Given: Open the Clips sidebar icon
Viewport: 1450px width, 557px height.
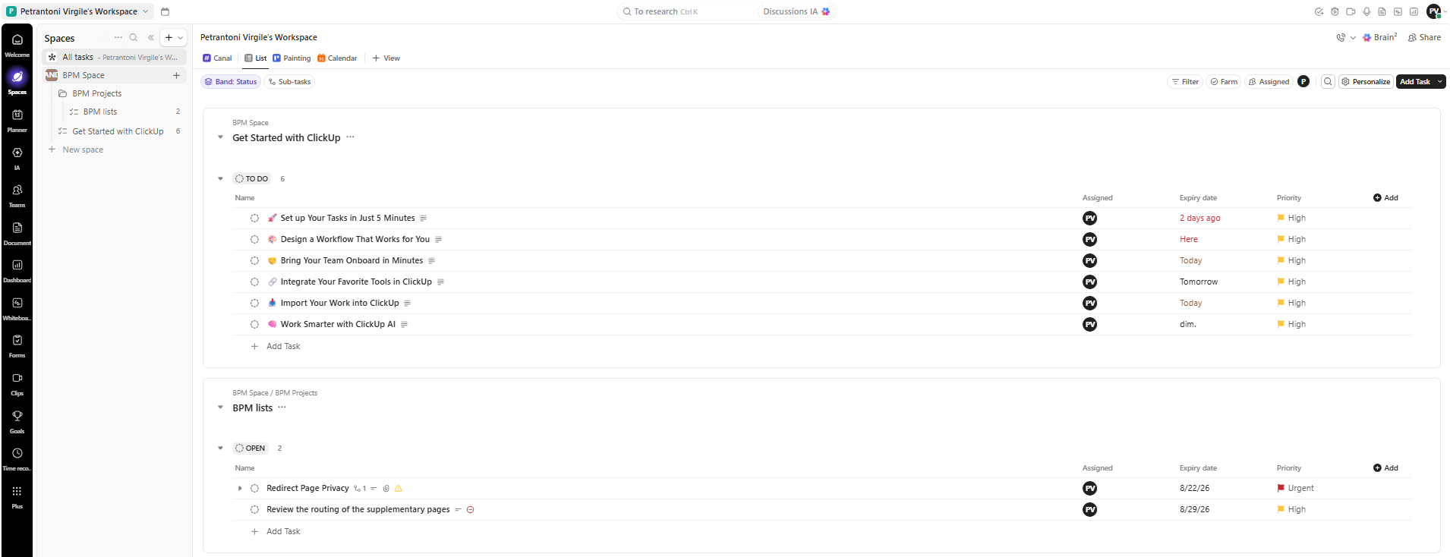Looking at the screenshot, I should 17,378.
